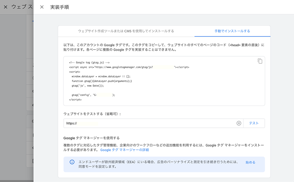Click 始める to set up consent mode

click(250, 163)
